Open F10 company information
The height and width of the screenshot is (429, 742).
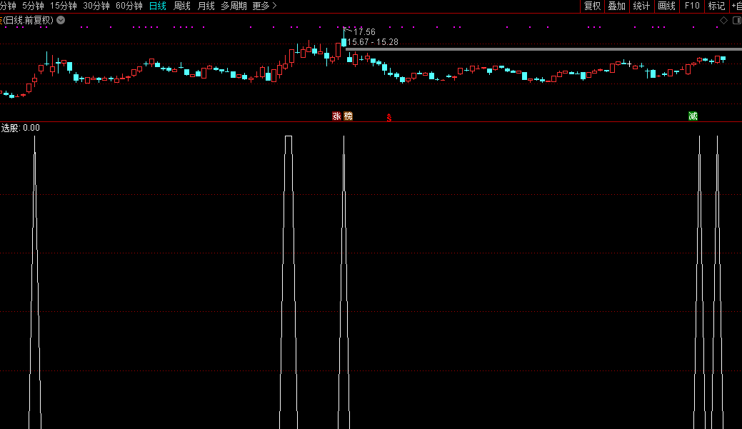(x=692, y=6)
